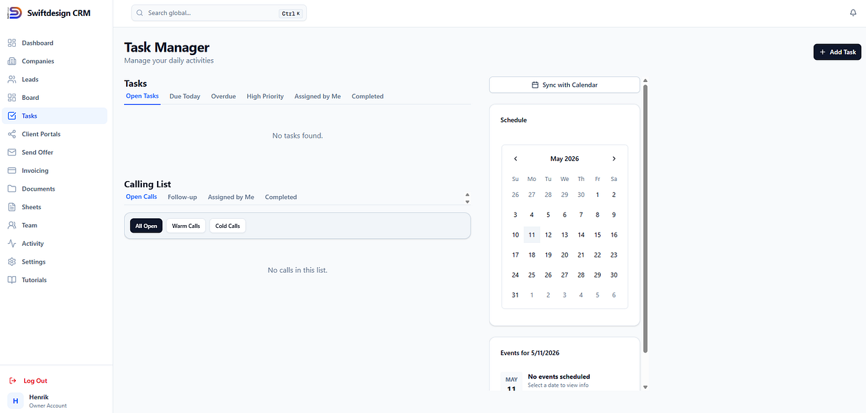This screenshot has width=866, height=413.
Task: Click the Tasks checkbox icon in sidebar
Action: point(12,116)
